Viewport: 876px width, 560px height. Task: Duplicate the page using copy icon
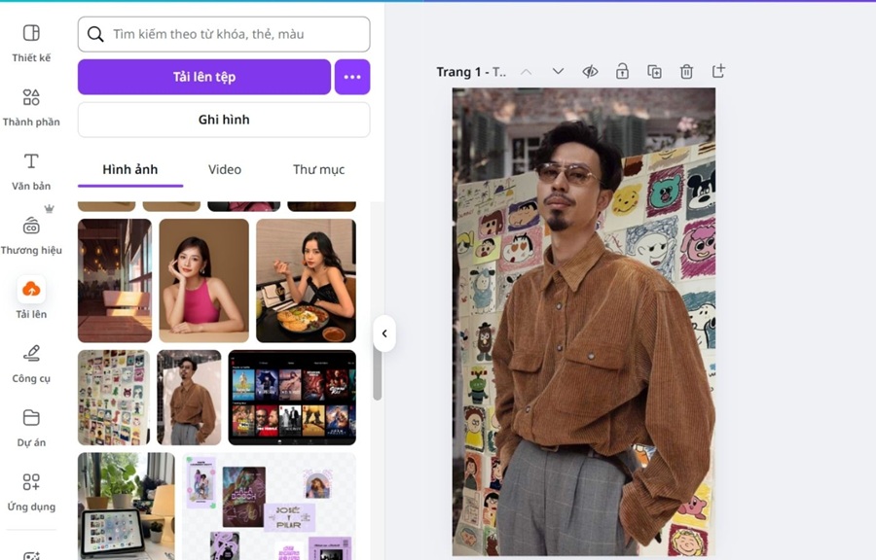point(654,72)
